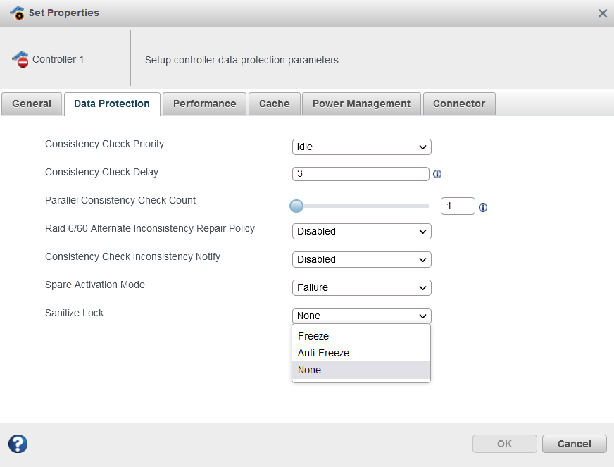The image size is (614, 467).
Task: Click the Consistency Check Delay input field
Action: click(x=361, y=174)
